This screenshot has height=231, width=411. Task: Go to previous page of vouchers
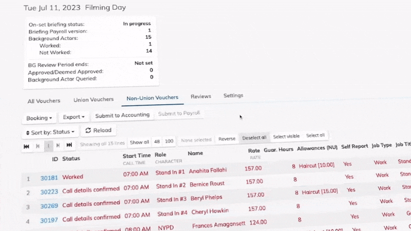tap(38, 146)
